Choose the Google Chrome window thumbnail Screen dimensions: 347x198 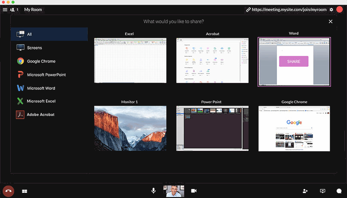pyautogui.click(x=294, y=128)
